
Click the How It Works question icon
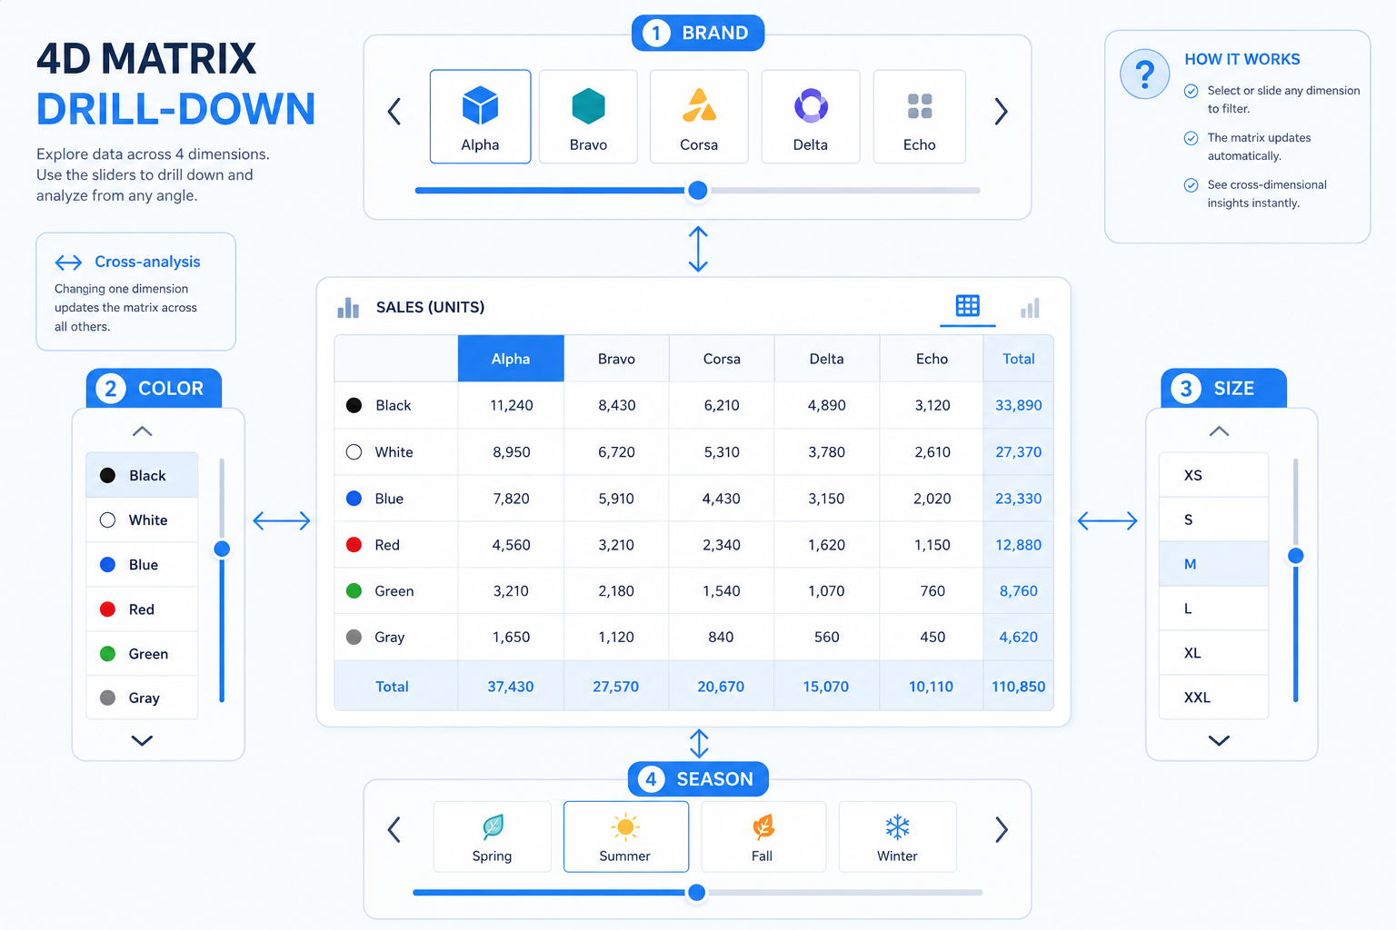[x=1145, y=74]
